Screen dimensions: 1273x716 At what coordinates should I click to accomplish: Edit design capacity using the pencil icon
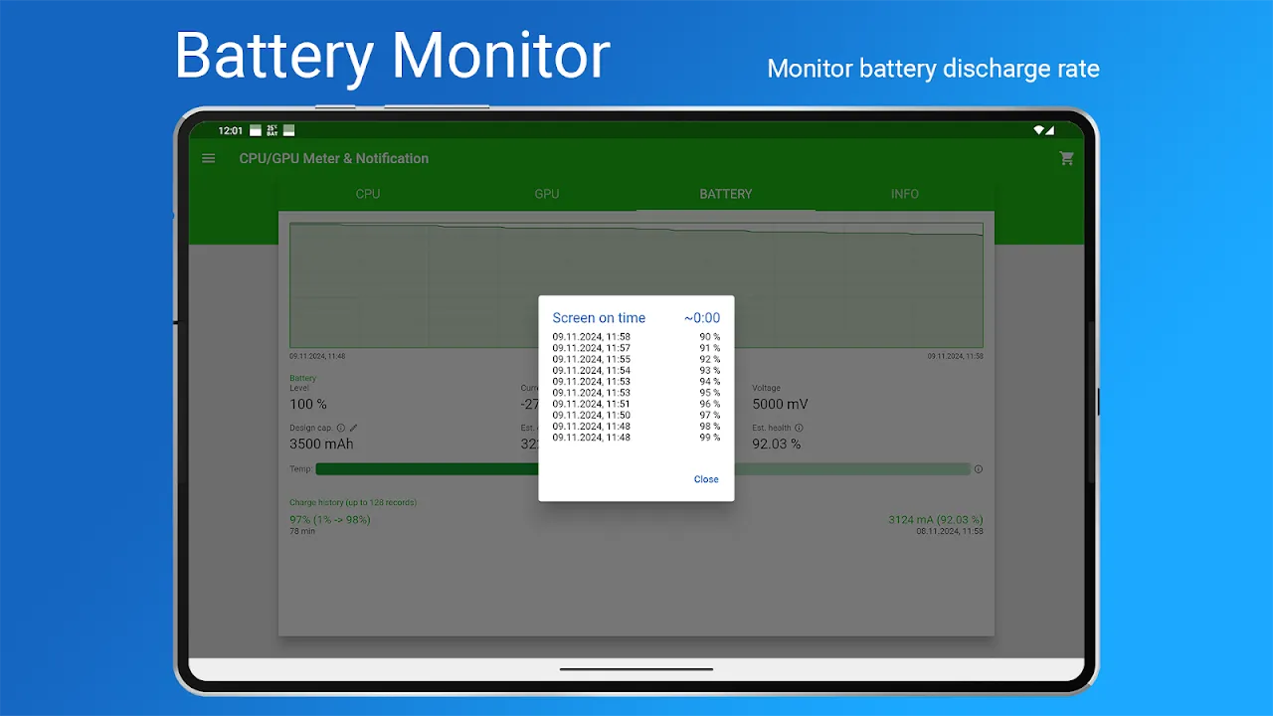point(353,428)
